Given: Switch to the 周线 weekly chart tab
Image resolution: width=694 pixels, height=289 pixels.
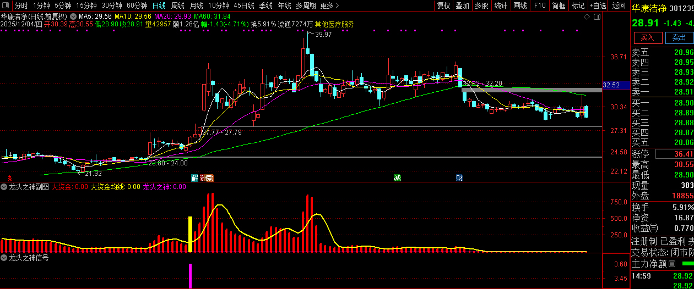Looking at the screenshot, I should click(178, 5).
